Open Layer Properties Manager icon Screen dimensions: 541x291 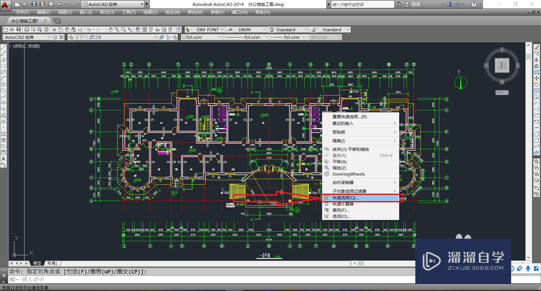tap(71, 37)
